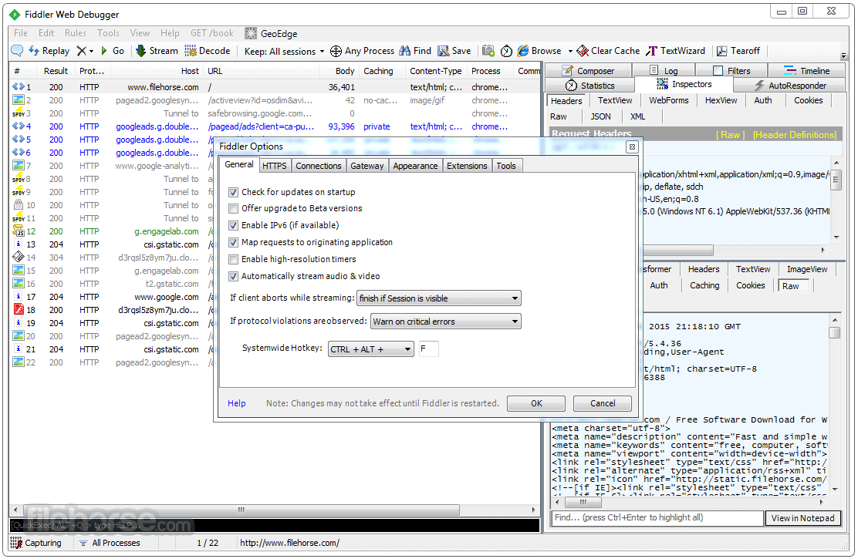Click the comment speech bubble icon in toolbar

[17, 51]
